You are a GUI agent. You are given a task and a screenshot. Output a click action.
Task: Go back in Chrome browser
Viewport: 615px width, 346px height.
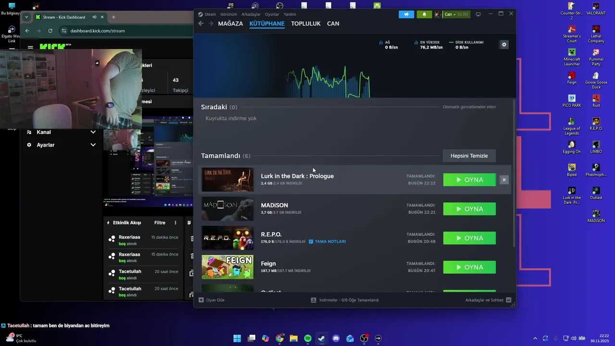[27, 31]
